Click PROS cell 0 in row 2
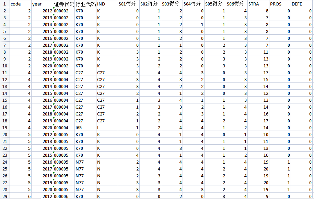Viewport: 314px width, 199px height. 280,11
